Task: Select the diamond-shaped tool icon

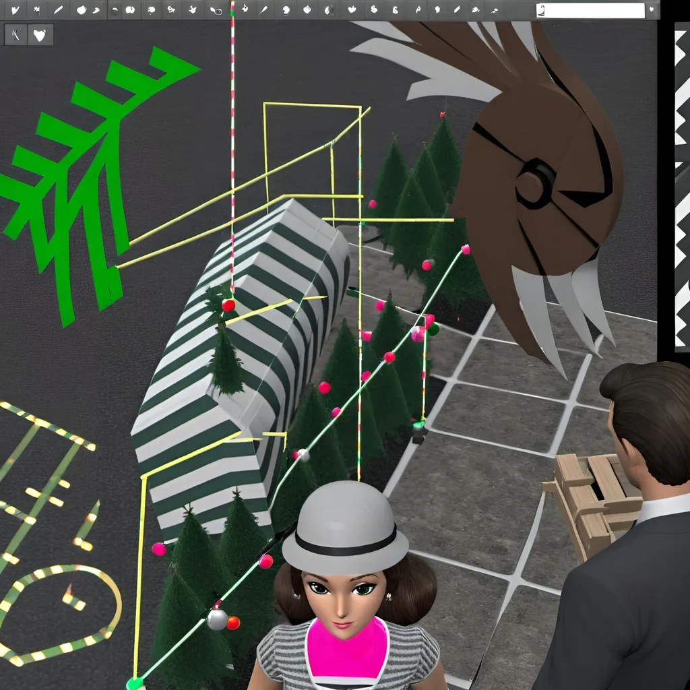Action: 307,9
